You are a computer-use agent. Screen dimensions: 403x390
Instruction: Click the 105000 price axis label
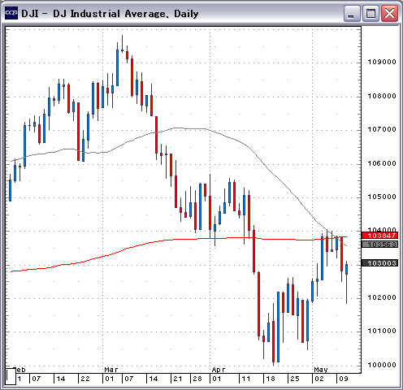tap(382, 197)
